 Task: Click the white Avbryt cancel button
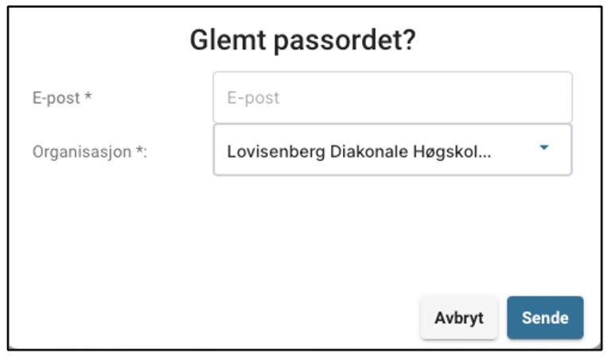[459, 318]
